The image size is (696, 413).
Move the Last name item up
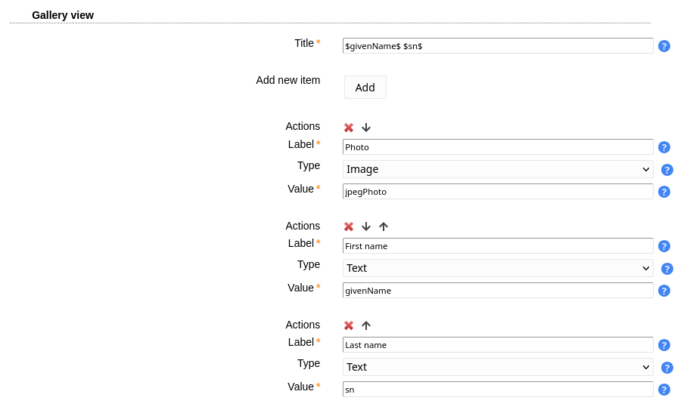(x=366, y=325)
